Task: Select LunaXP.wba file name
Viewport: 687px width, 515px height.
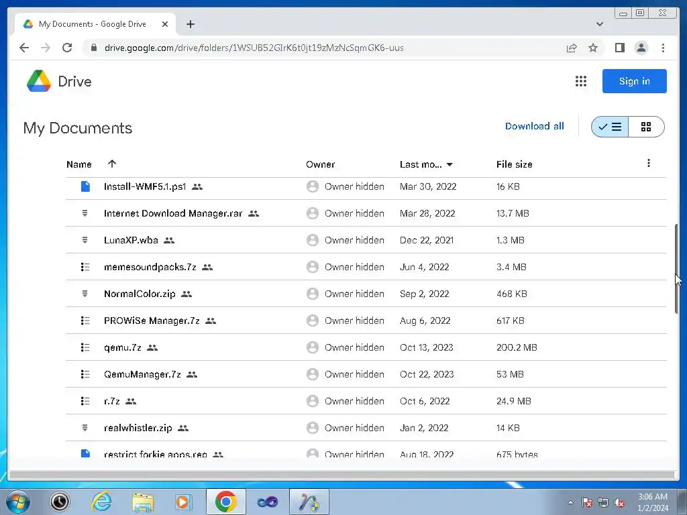Action: click(x=131, y=240)
